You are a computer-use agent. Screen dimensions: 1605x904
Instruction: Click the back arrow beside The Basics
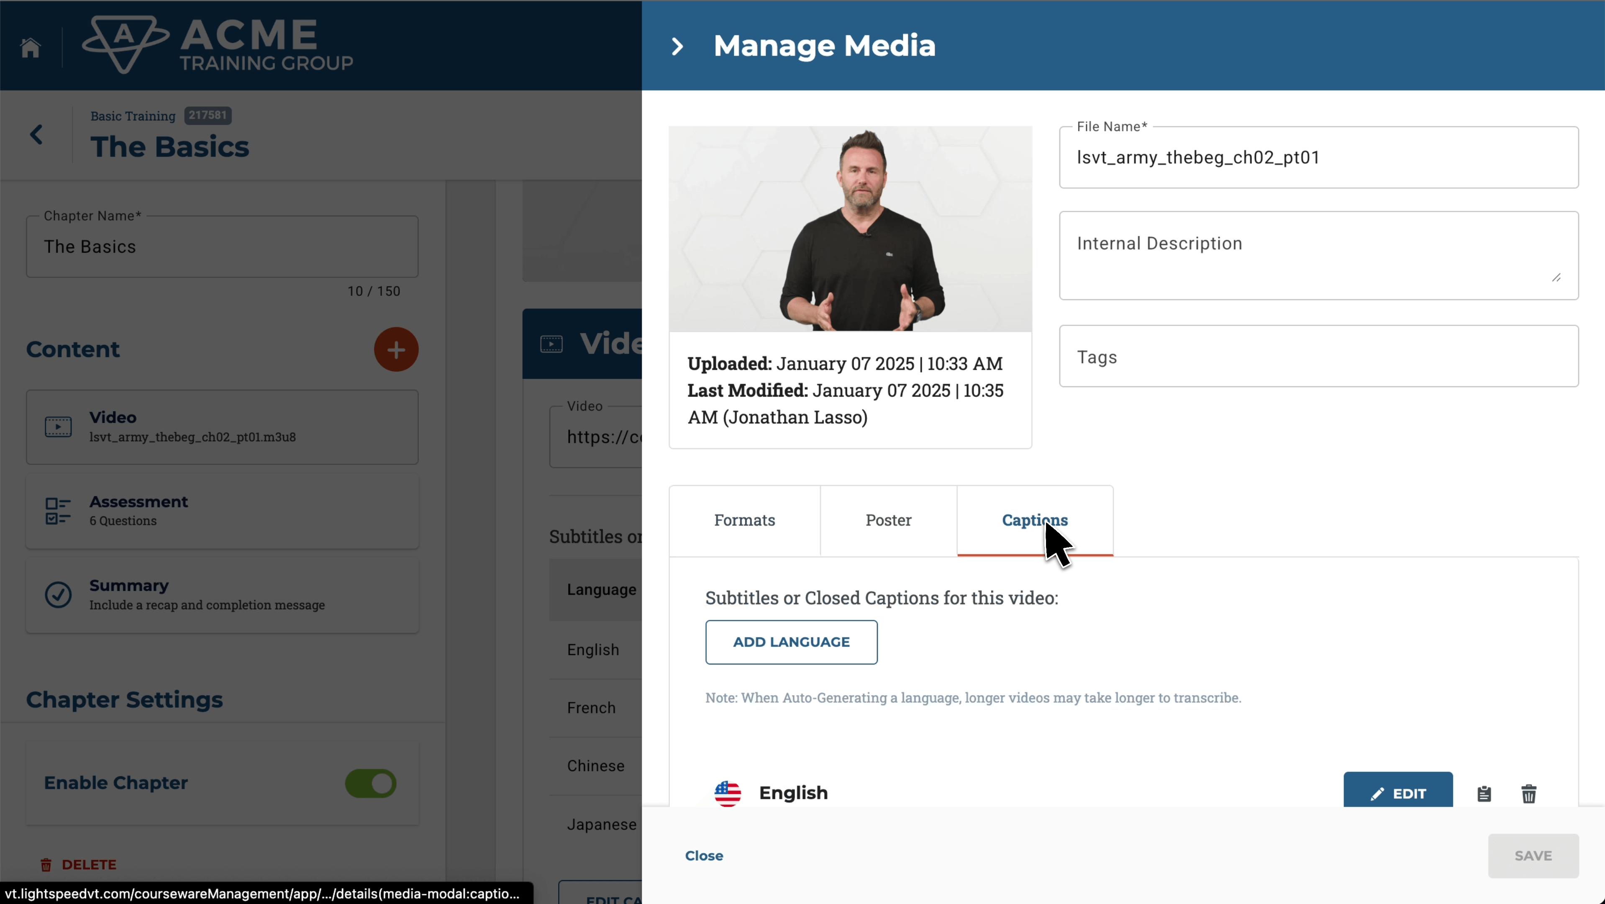[x=37, y=135]
